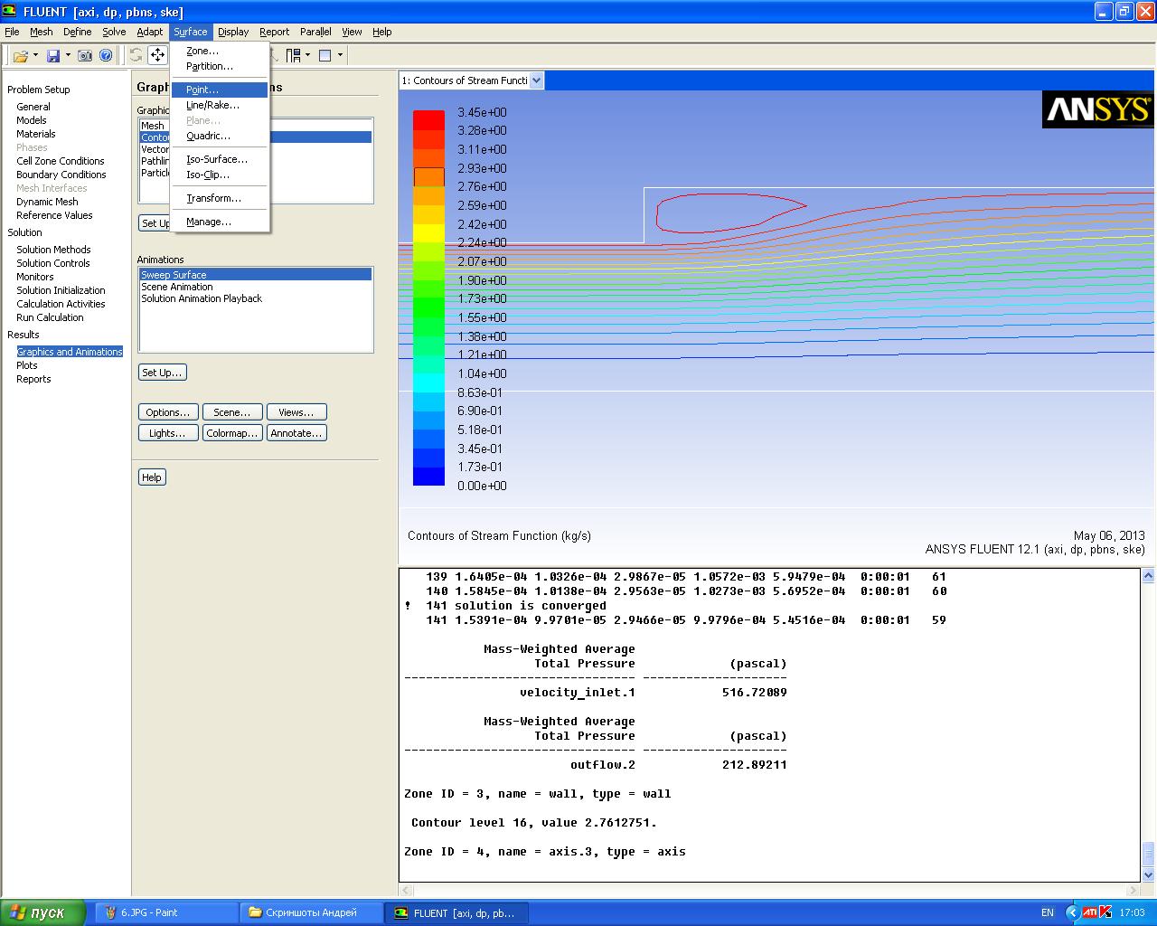Switch to 6.JPG - Paint taskbar window
Screen dimensions: 1157x926
[165, 912]
